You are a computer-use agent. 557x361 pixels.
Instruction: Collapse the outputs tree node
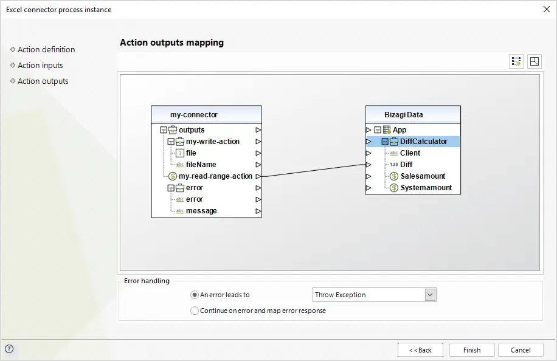pyautogui.click(x=164, y=130)
